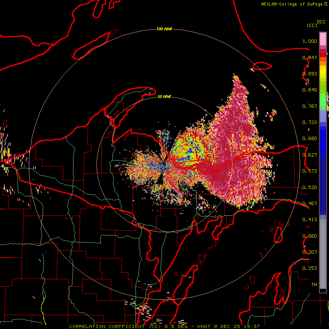This screenshot has height=329, width=329.
Task: Click the 0.520 scale value
Action: click(x=310, y=188)
